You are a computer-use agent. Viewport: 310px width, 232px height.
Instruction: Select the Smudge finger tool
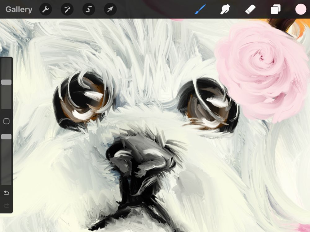pyautogui.click(x=225, y=9)
